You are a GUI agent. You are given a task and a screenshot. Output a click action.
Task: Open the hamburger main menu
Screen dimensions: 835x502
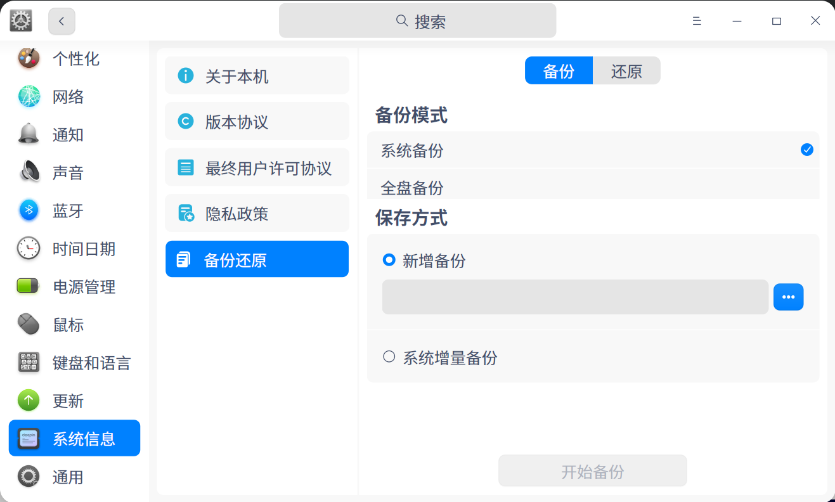click(697, 21)
